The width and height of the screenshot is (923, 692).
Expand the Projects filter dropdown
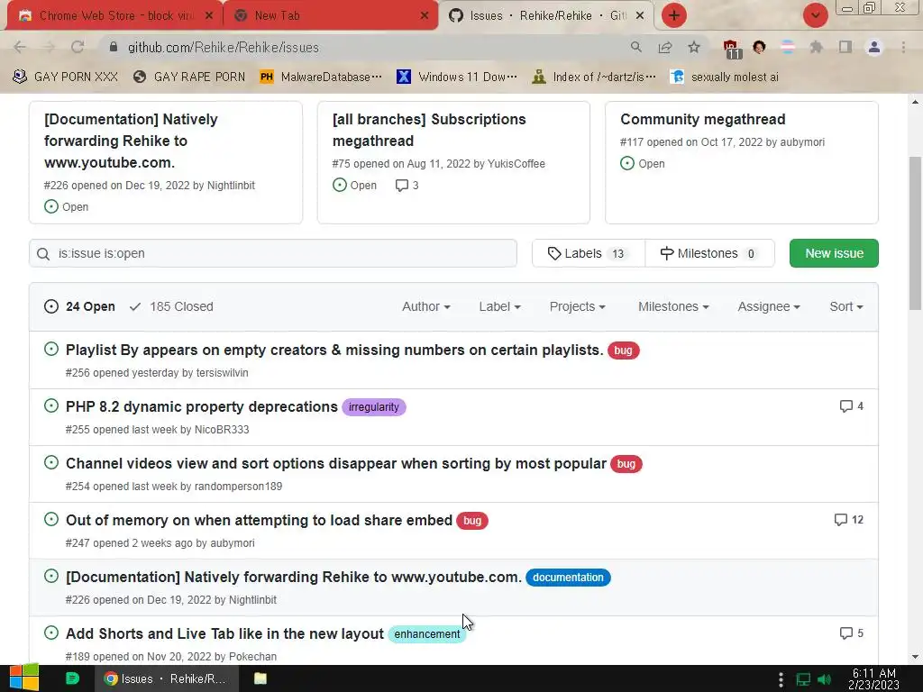point(578,306)
